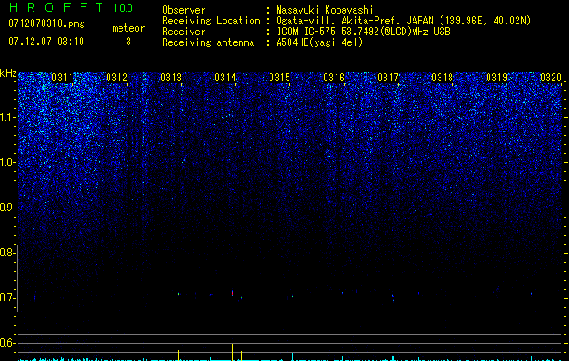Click the Receiving antenna label
Screen dimensions: 569x361
(x=208, y=42)
